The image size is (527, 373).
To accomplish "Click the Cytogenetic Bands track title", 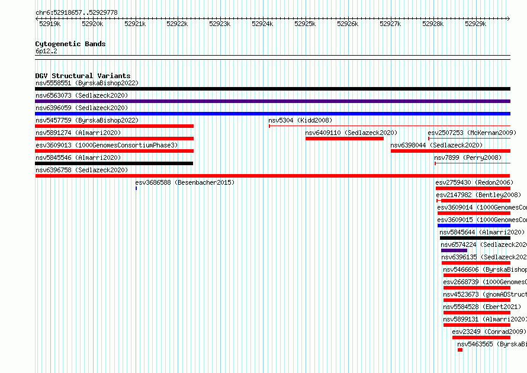I will (x=70, y=44).
